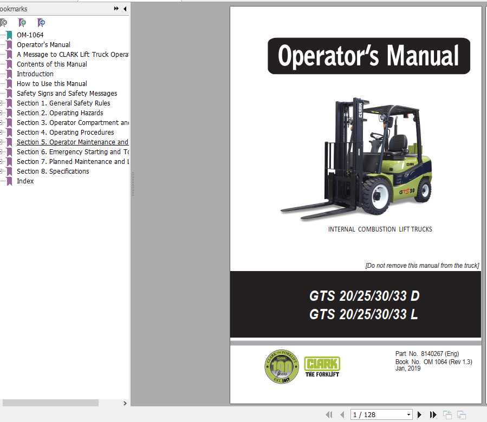Click the Clark 100 Years emblem

pos(281,366)
